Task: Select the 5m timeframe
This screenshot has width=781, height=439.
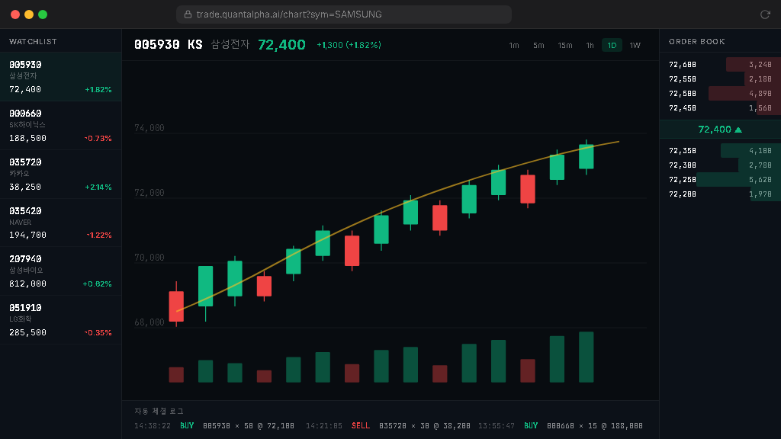Action: pos(538,46)
